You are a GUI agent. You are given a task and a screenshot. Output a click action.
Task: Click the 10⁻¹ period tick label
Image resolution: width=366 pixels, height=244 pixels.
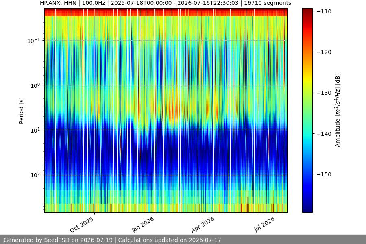(x=34, y=41)
